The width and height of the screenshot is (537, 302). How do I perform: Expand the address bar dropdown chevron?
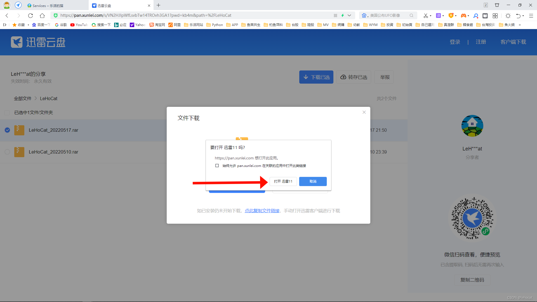point(349,16)
